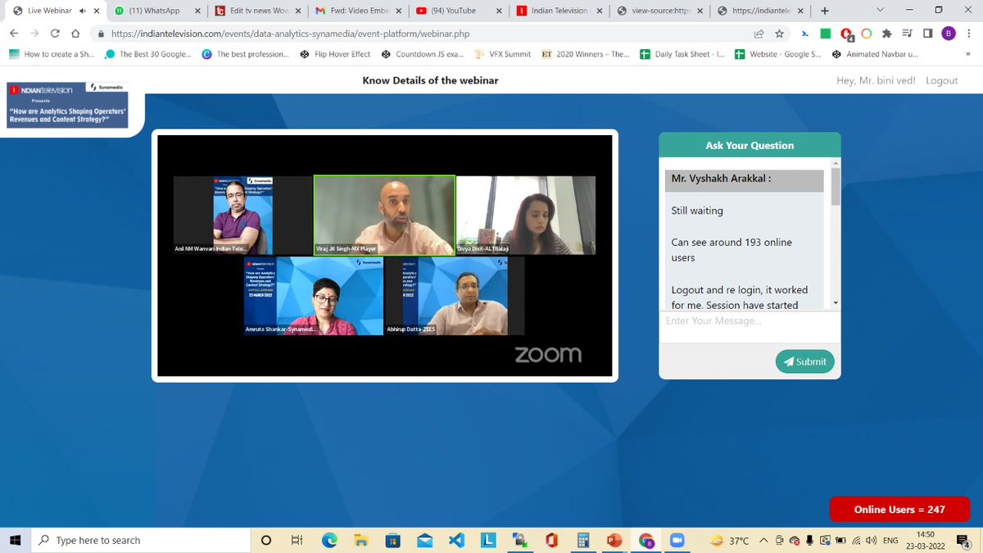Open the VFX Summit bookmark
Screen dimensions: 983x553
coord(503,54)
